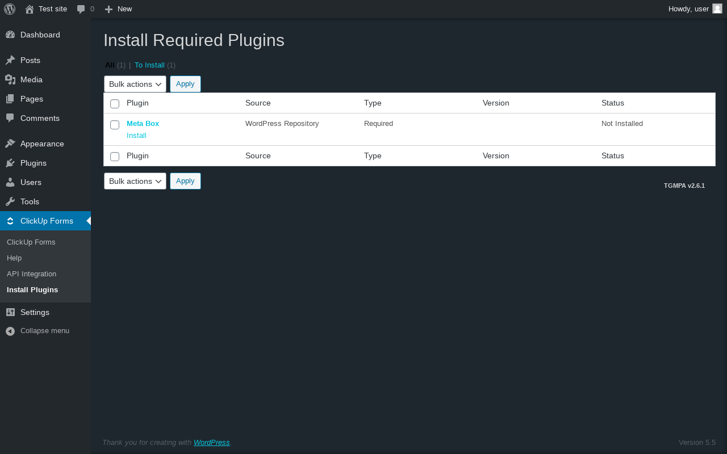
Task: Click the Plugins plug icon
Action: pos(10,163)
